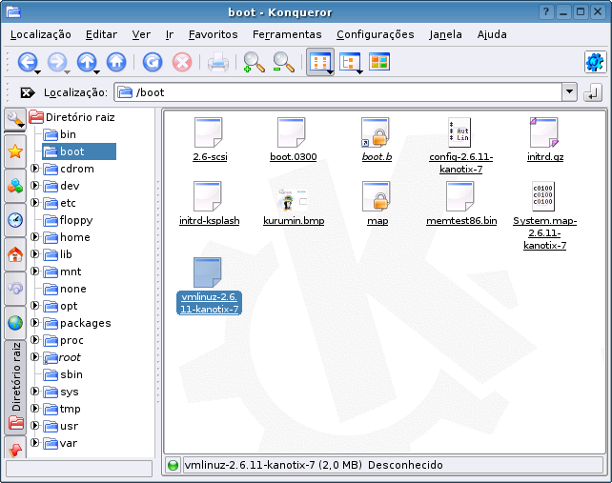Image resolution: width=612 pixels, height=483 pixels.
Task: Open the Ir menu
Action: tap(170, 34)
